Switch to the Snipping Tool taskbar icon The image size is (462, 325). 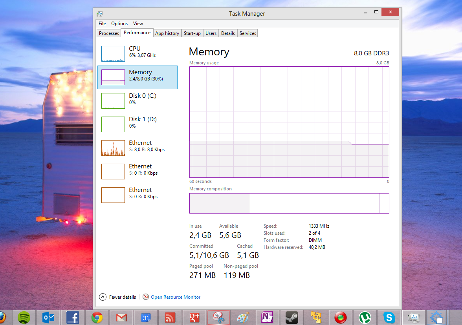click(x=218, y=318)
